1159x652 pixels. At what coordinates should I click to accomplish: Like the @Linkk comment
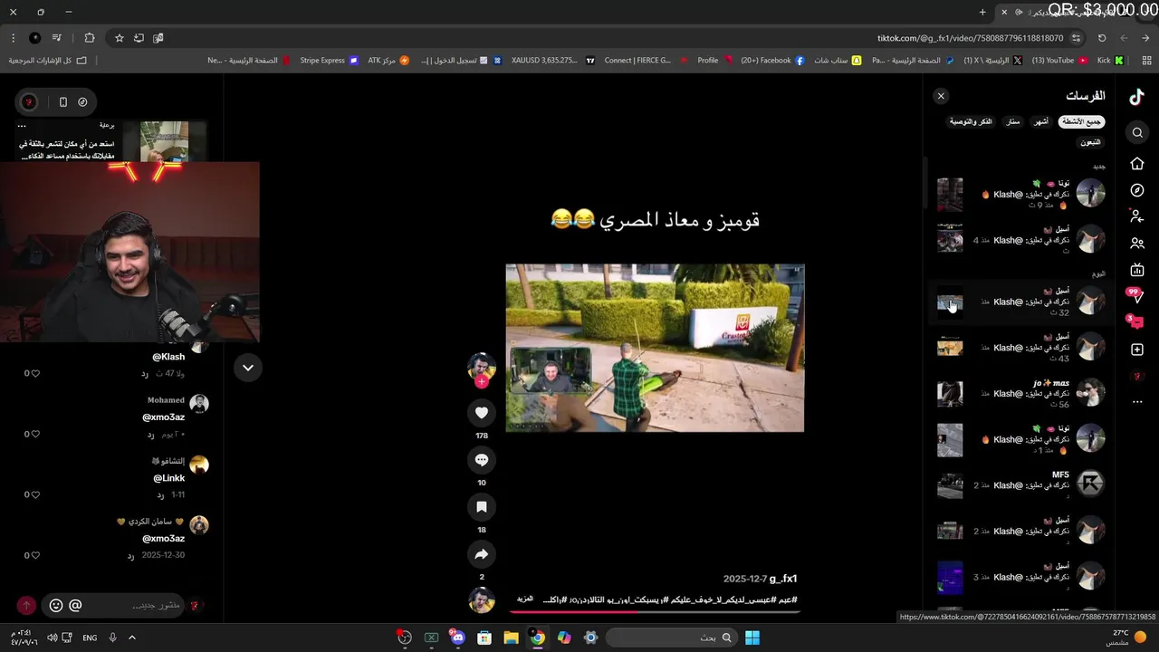click(35, 494)
